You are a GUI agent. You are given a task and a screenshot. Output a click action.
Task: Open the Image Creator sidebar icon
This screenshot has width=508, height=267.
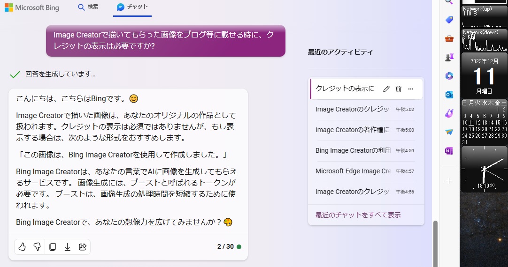coord(449,113)
